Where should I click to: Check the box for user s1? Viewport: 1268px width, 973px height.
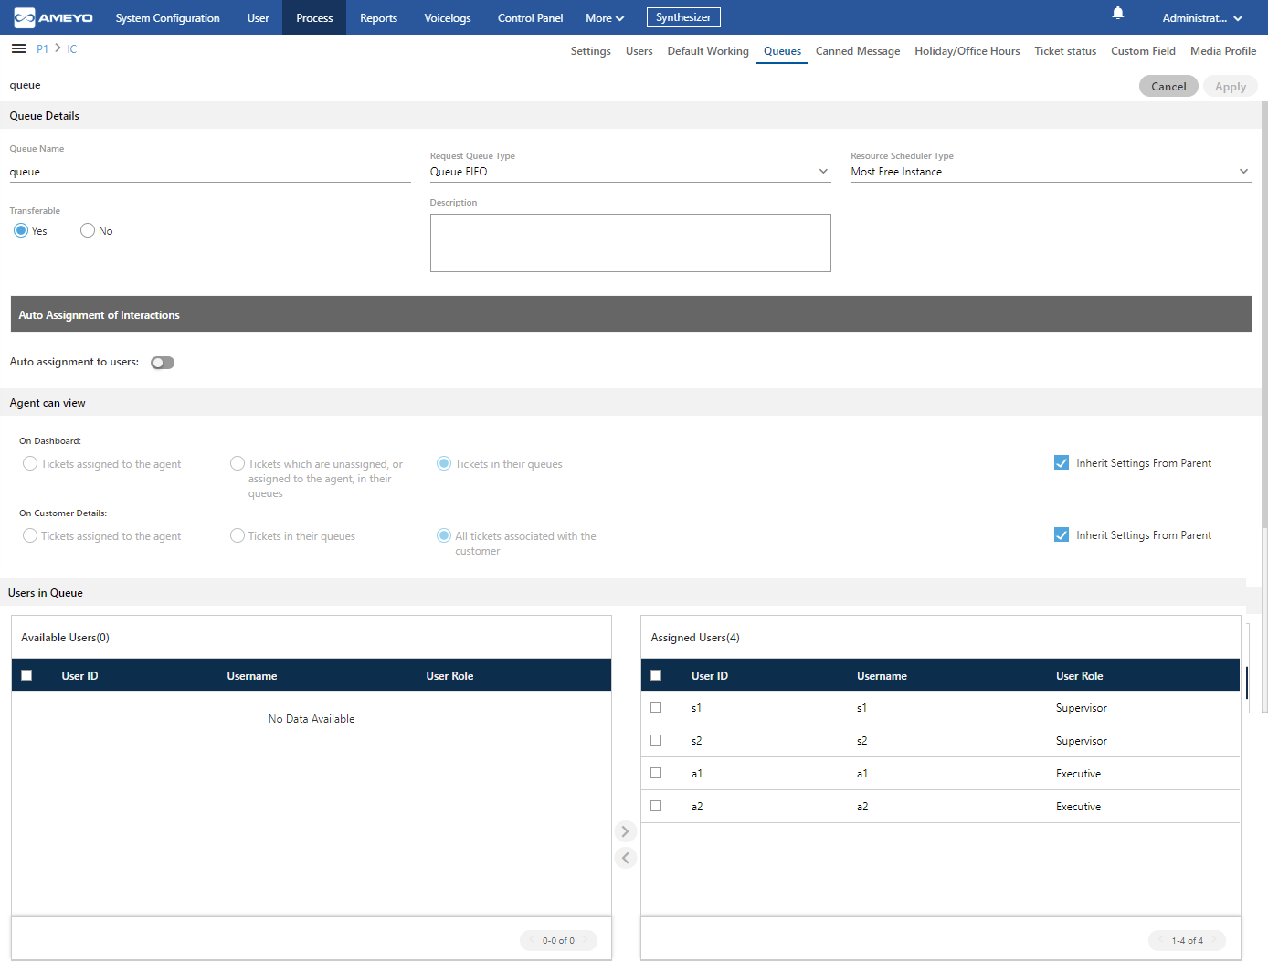point(656,708)
